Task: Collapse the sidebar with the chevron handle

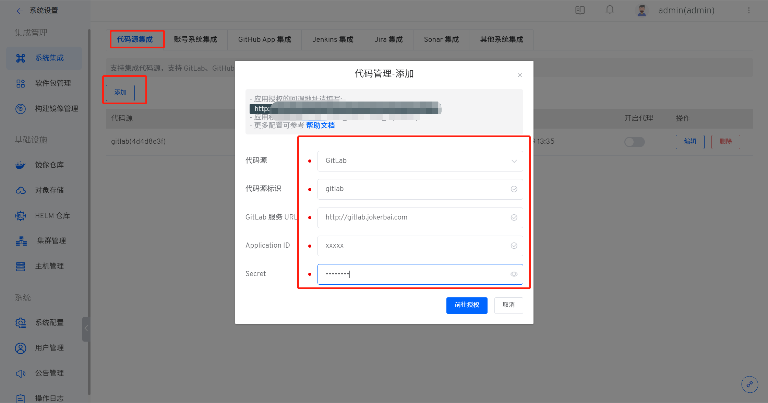Action: coord(86,329)
